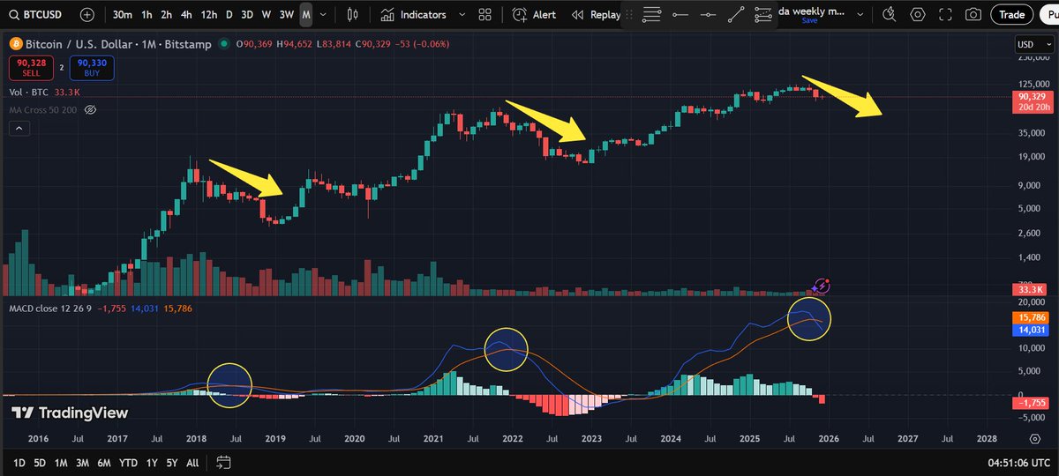Viewport: 1059px width, 476px height.
Task: Set date range to 1D
Action: click(x=18, y=463)
